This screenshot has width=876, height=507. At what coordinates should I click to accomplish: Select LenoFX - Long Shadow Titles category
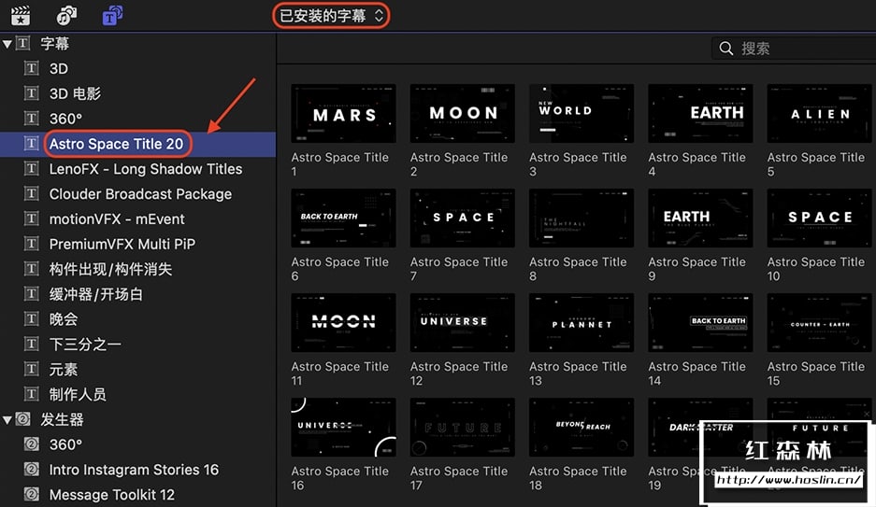click(146, 169)
